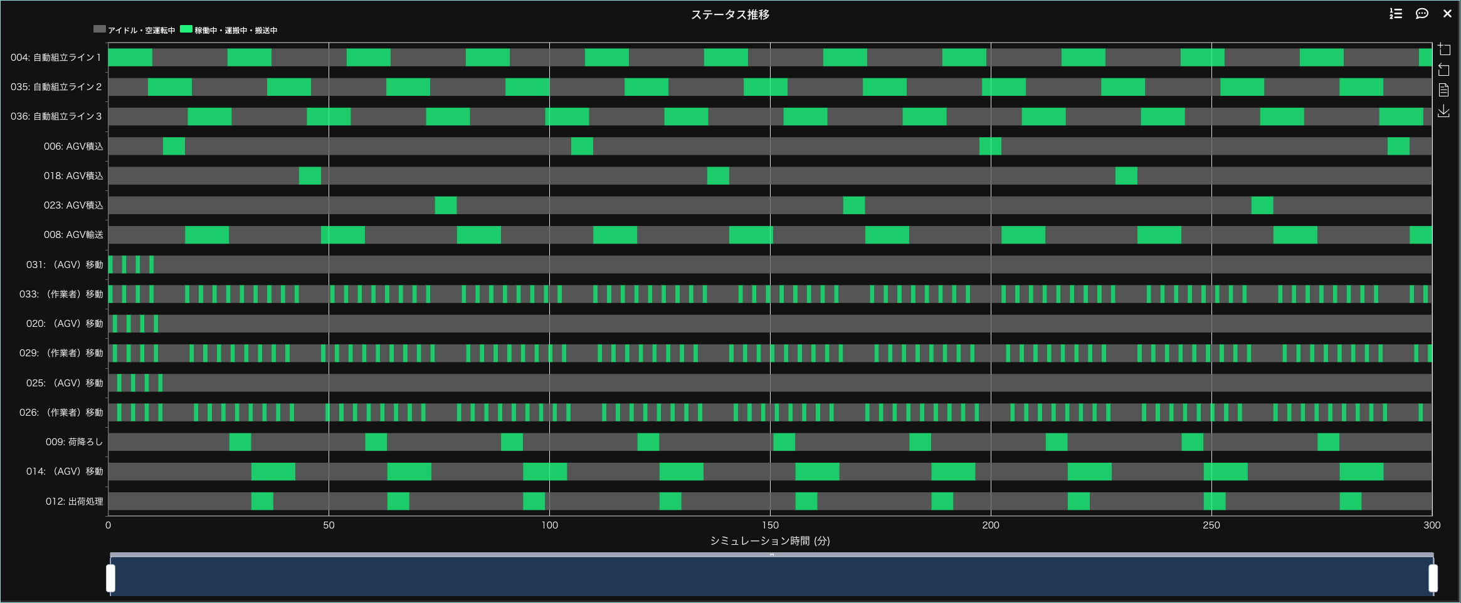
Task: Click last green bar in 012: 出荷処理 row
Action: (1351, 502)
